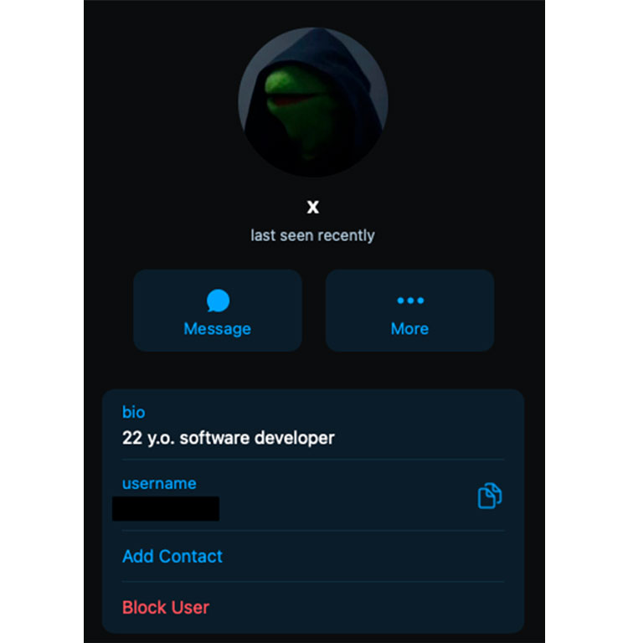Click the blacked-out username value
Image resolution: width=628 pixels, height=643 pixels.
(166, 509)
